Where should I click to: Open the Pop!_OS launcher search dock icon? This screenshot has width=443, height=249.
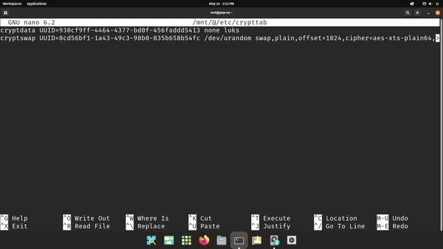[x=152, y=240]
